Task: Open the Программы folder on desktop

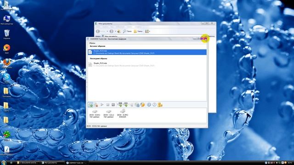Action: tap(6, 93)
